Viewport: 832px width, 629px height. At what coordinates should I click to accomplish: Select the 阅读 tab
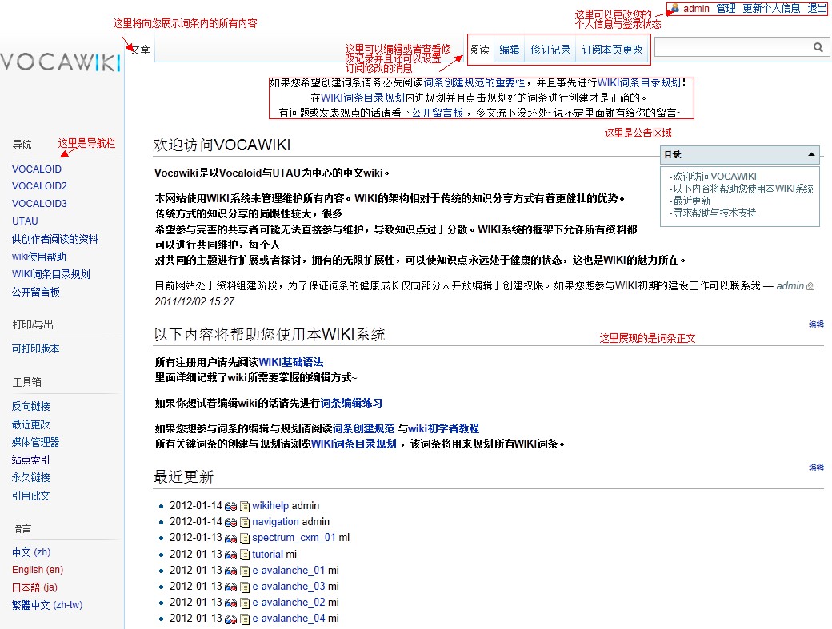pos(479,50)
